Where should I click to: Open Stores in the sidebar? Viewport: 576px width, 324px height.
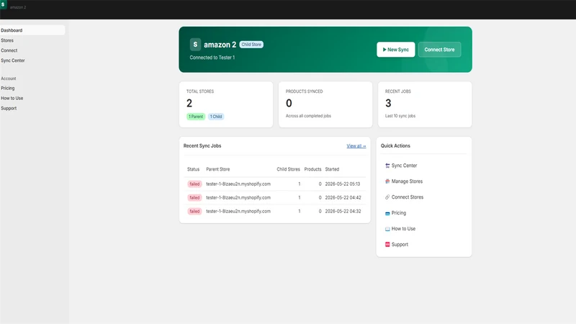point(7,40)
